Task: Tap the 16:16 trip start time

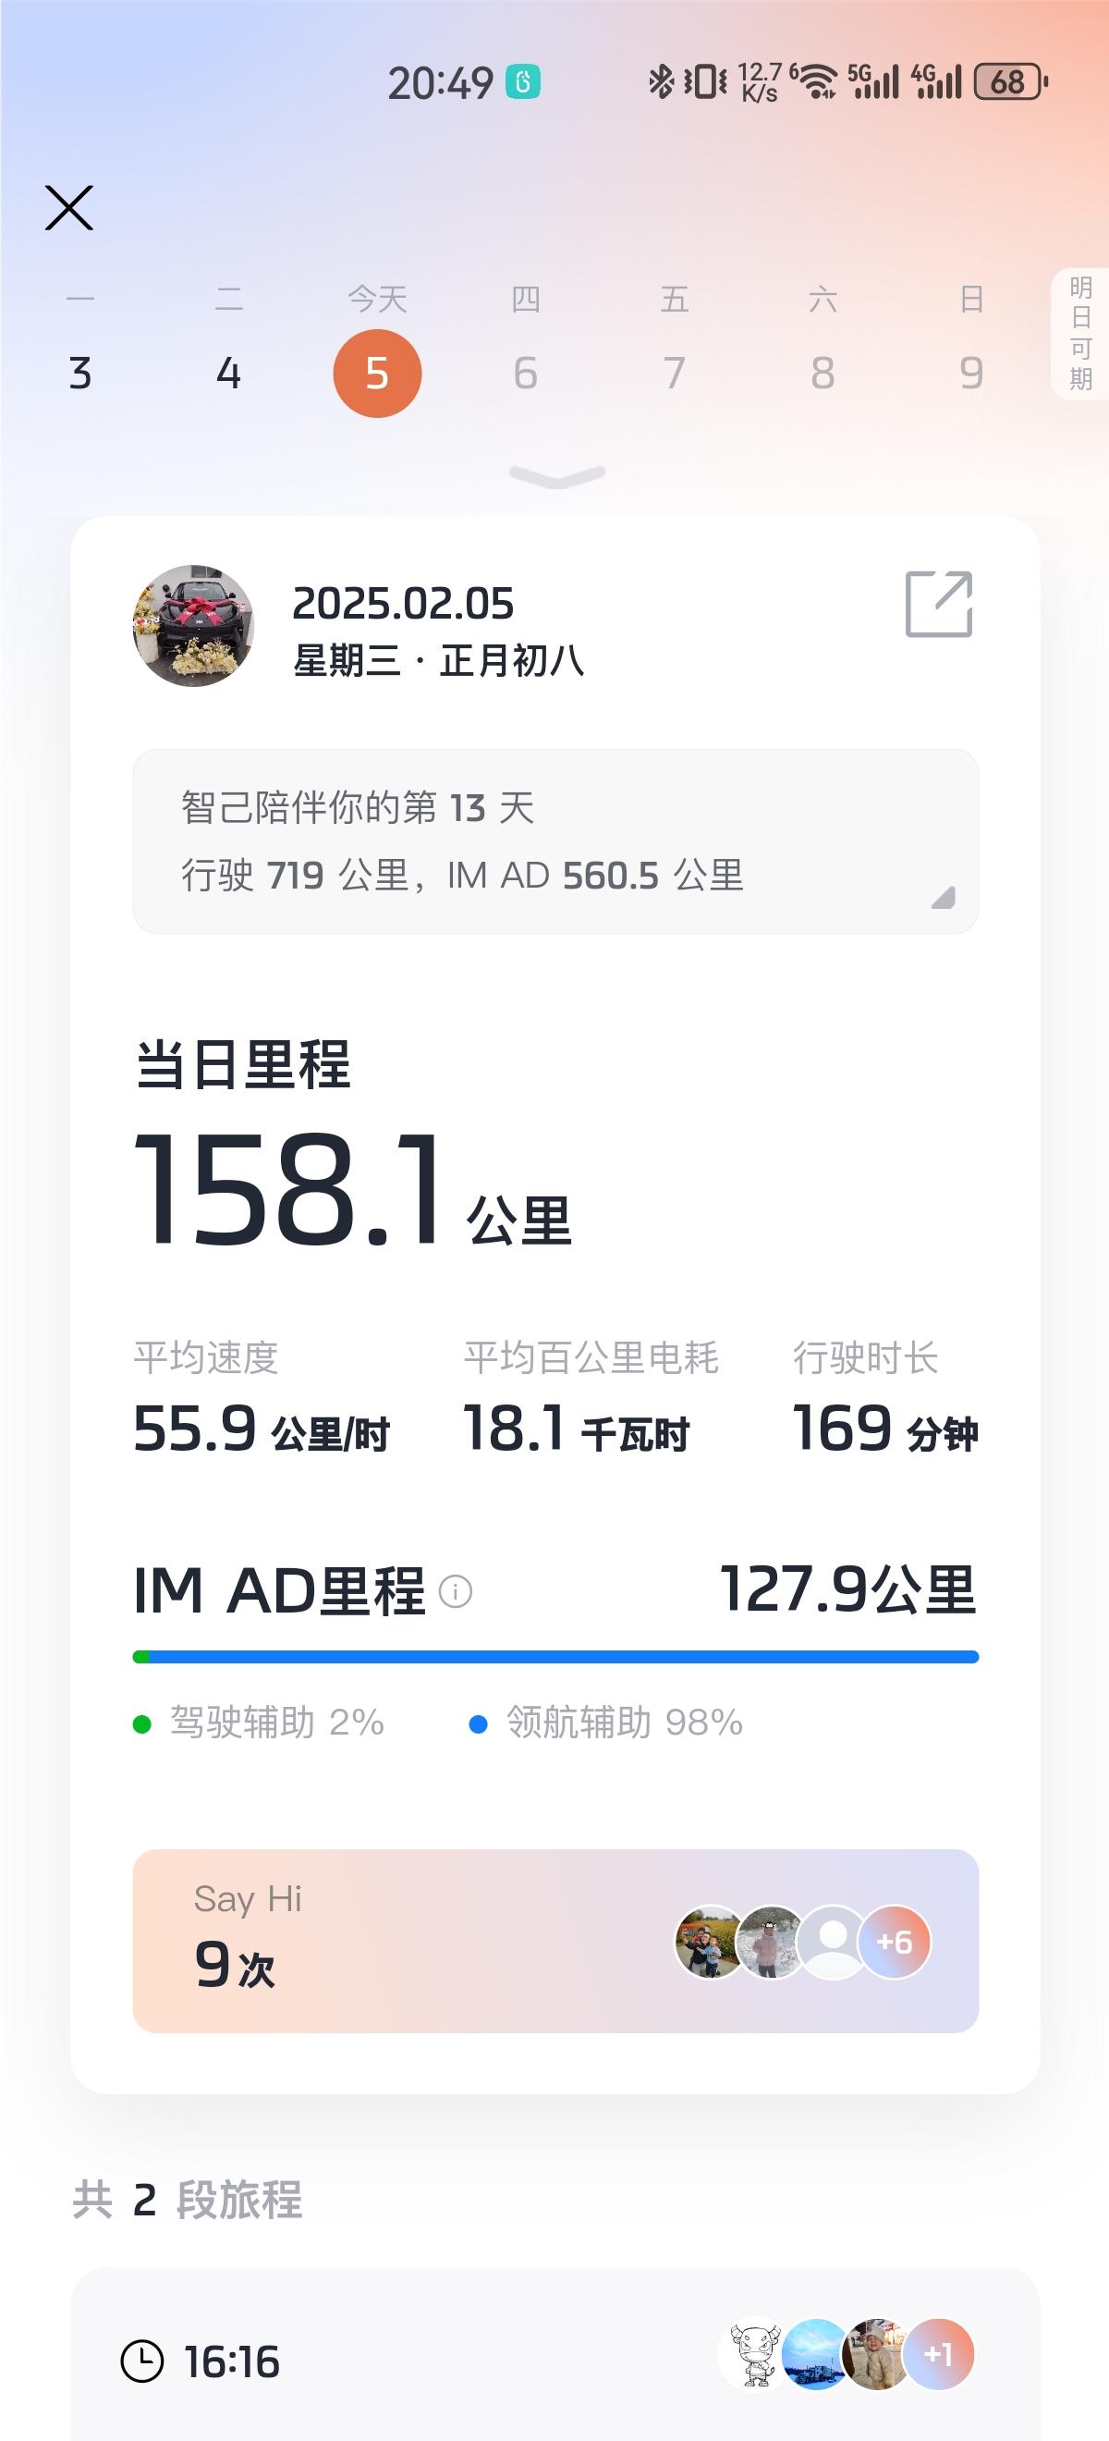Action: (232, 2361)
